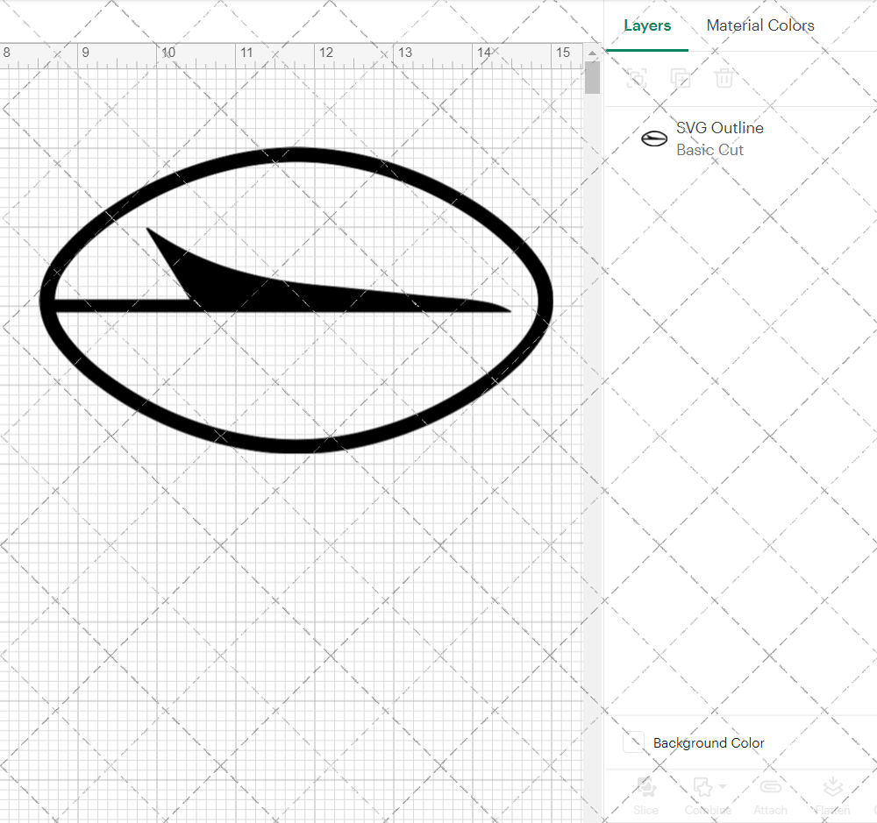This screenshot has height=823, width=877.
Task: Click the vertical scrollbar thumb
Action: (x=592, y=78)
